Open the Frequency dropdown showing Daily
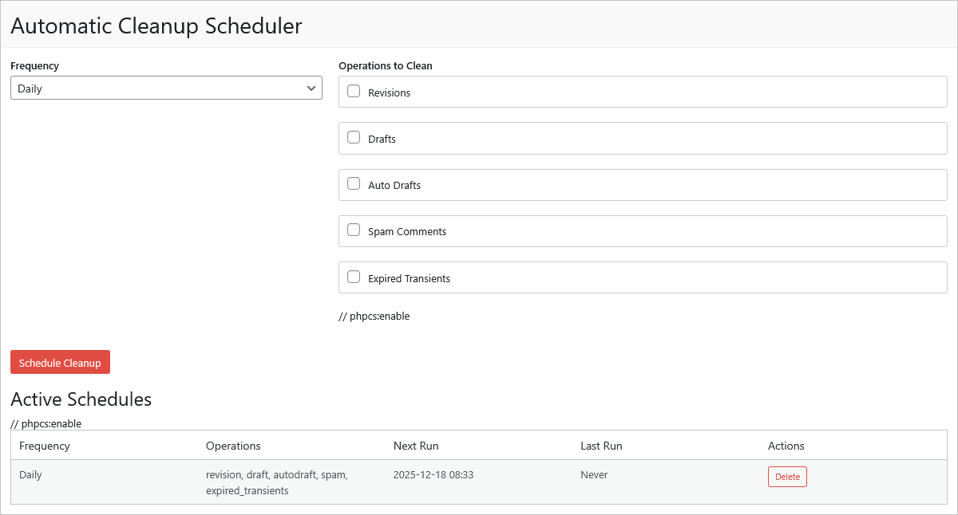This screenshot has width=958, height=515. click(165, 88)
